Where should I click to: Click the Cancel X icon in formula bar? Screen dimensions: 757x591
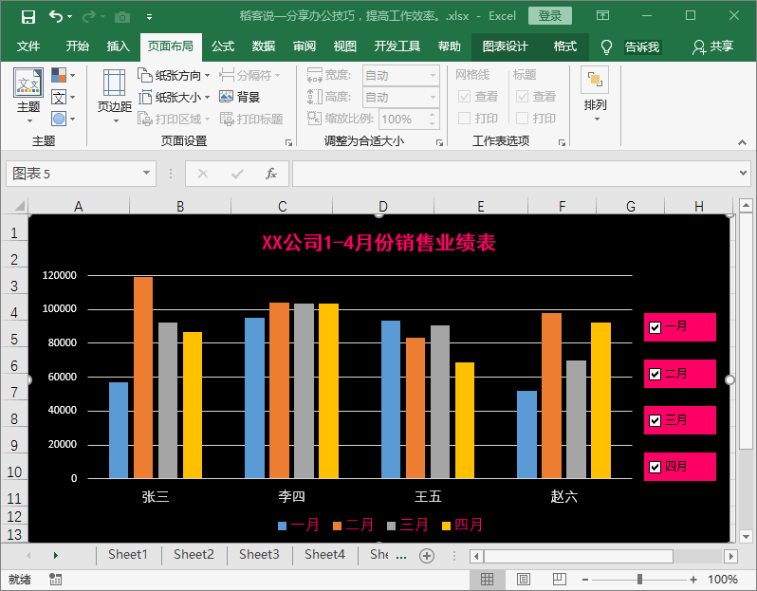(203, 174)
